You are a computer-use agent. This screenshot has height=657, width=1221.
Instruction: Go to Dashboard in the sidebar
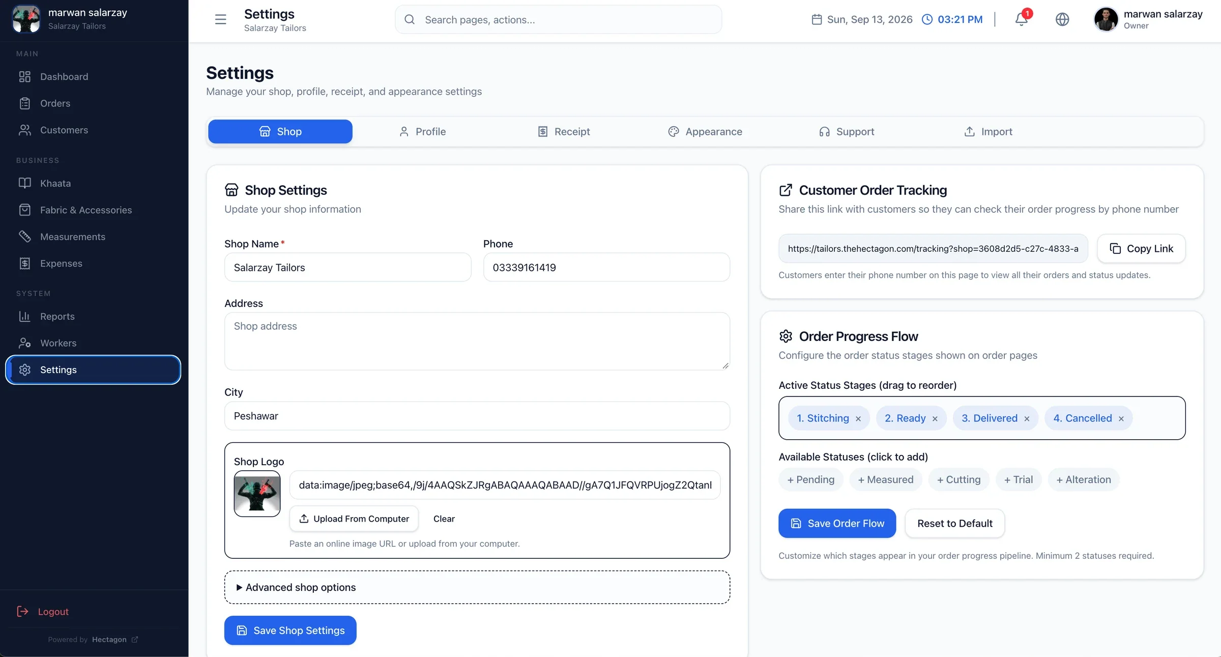pos(93,77)
